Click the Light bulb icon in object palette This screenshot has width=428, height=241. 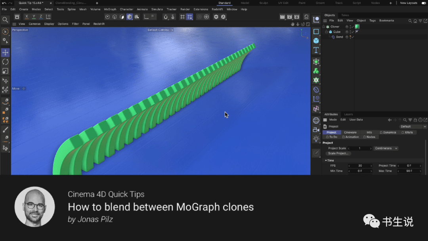pyautogui.click(x=316, y=139)
